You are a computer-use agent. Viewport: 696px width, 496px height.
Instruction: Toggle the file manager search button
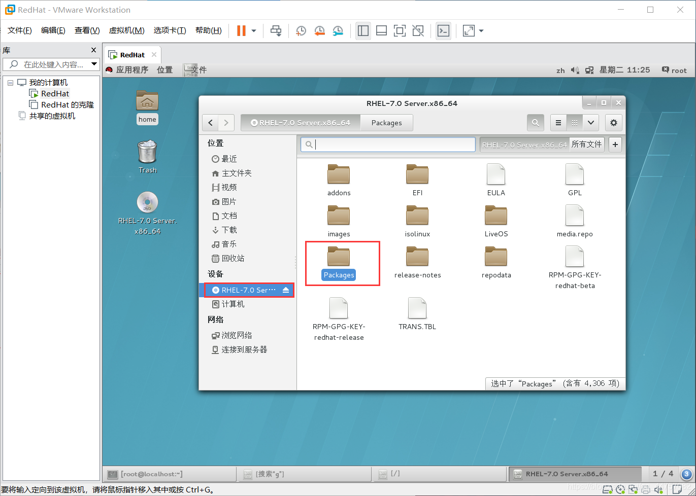535,122
